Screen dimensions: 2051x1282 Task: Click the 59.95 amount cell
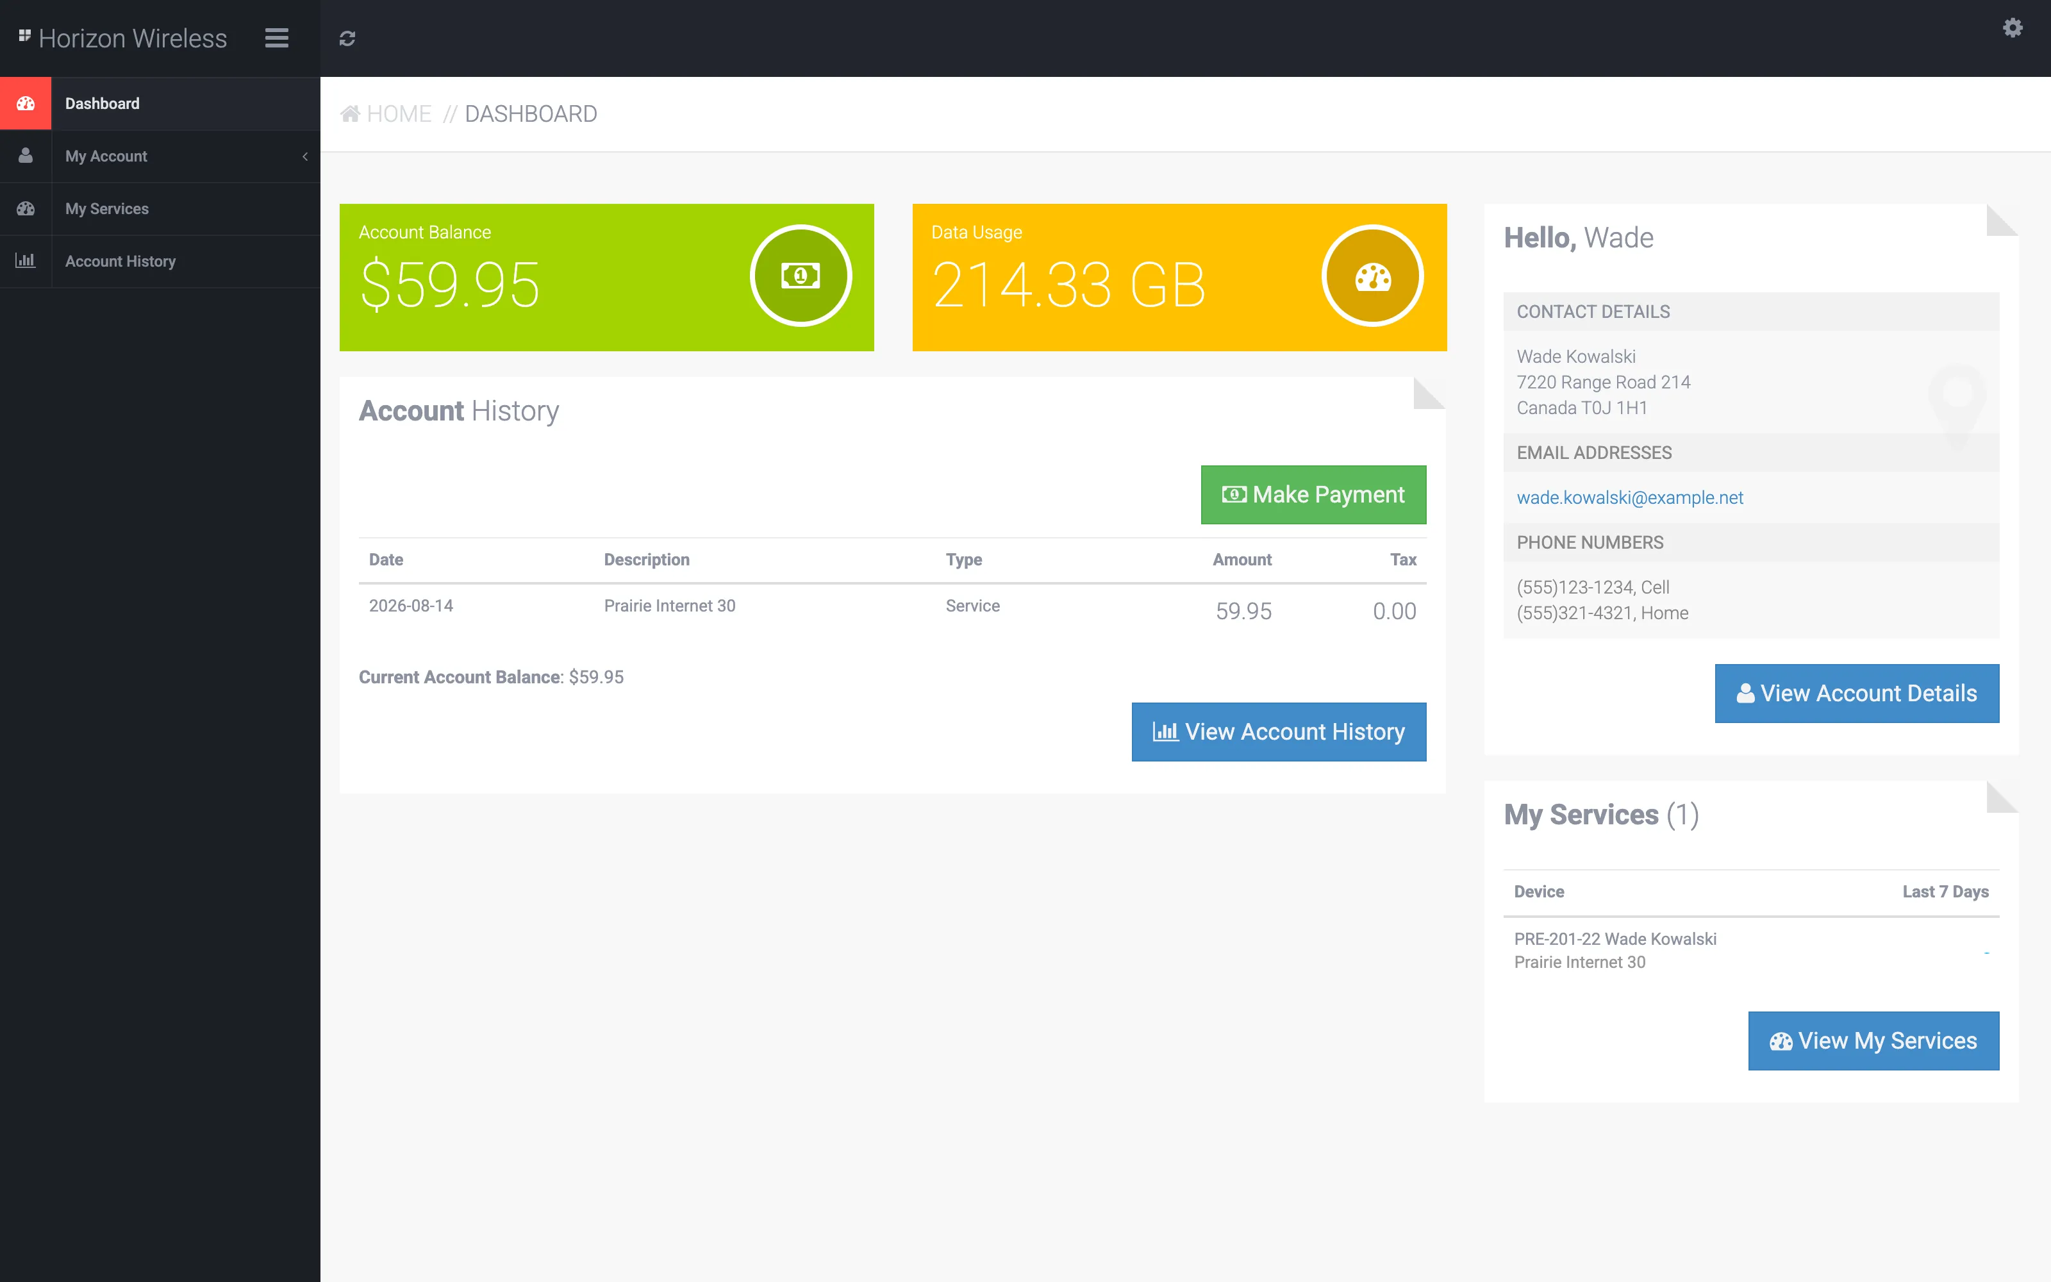pyautogui.click(x=1243, y=612)
